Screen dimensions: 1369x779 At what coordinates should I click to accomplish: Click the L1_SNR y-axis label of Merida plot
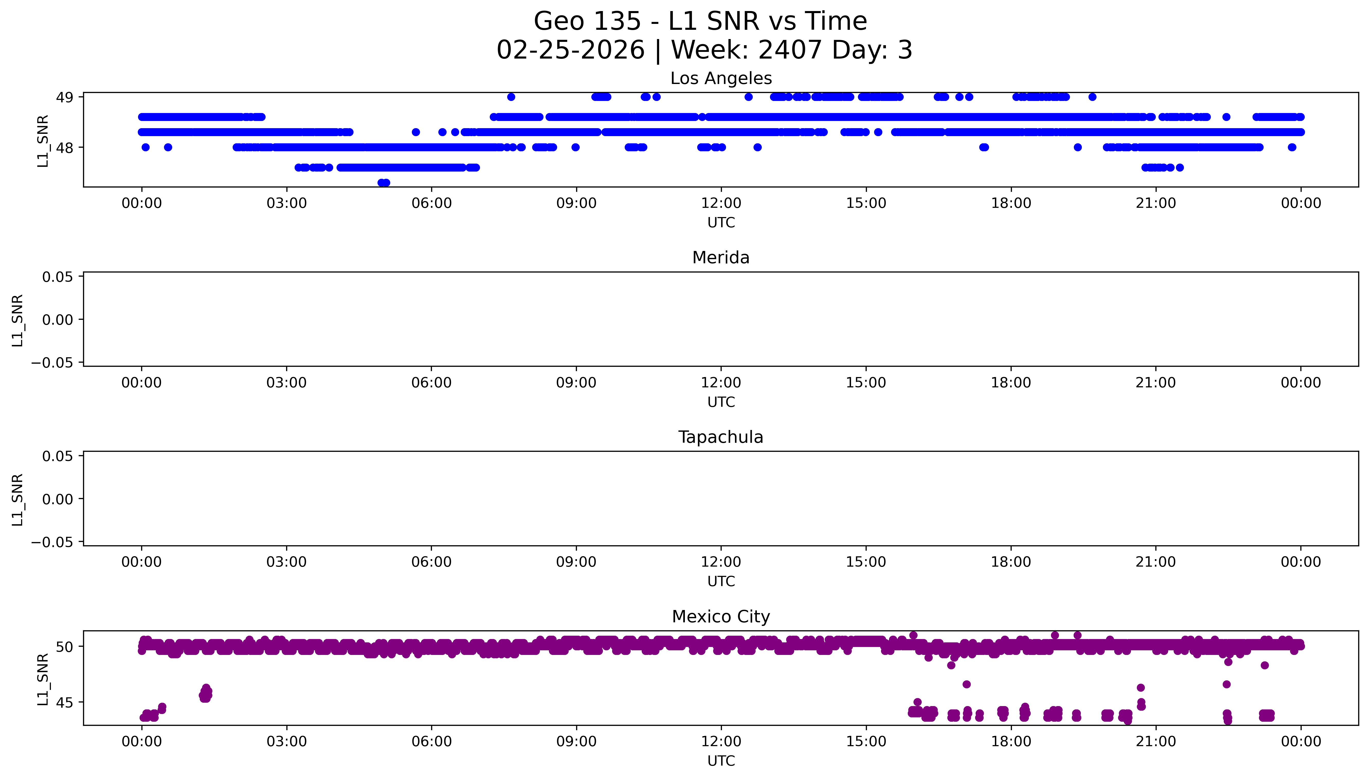click(x=18, y=320)
